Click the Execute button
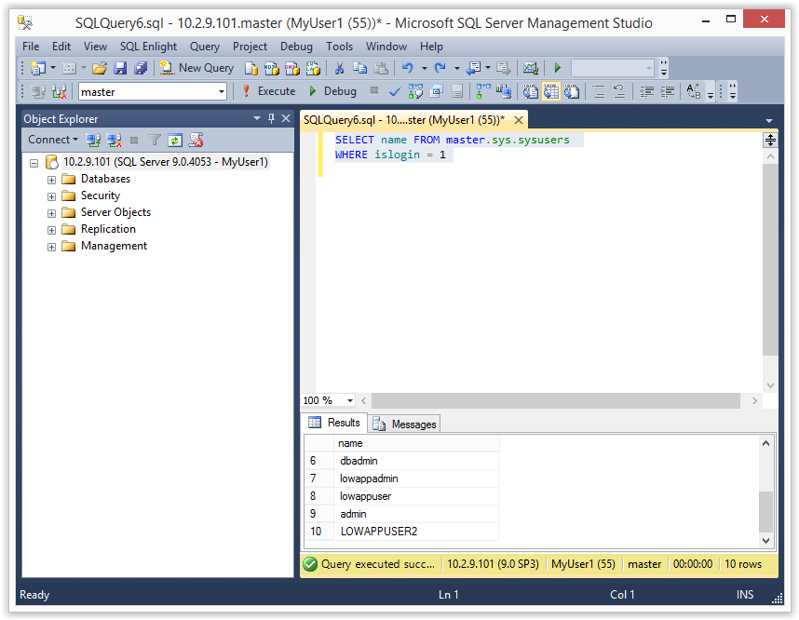This screenshot has height=620, width=799. (269, 91)
